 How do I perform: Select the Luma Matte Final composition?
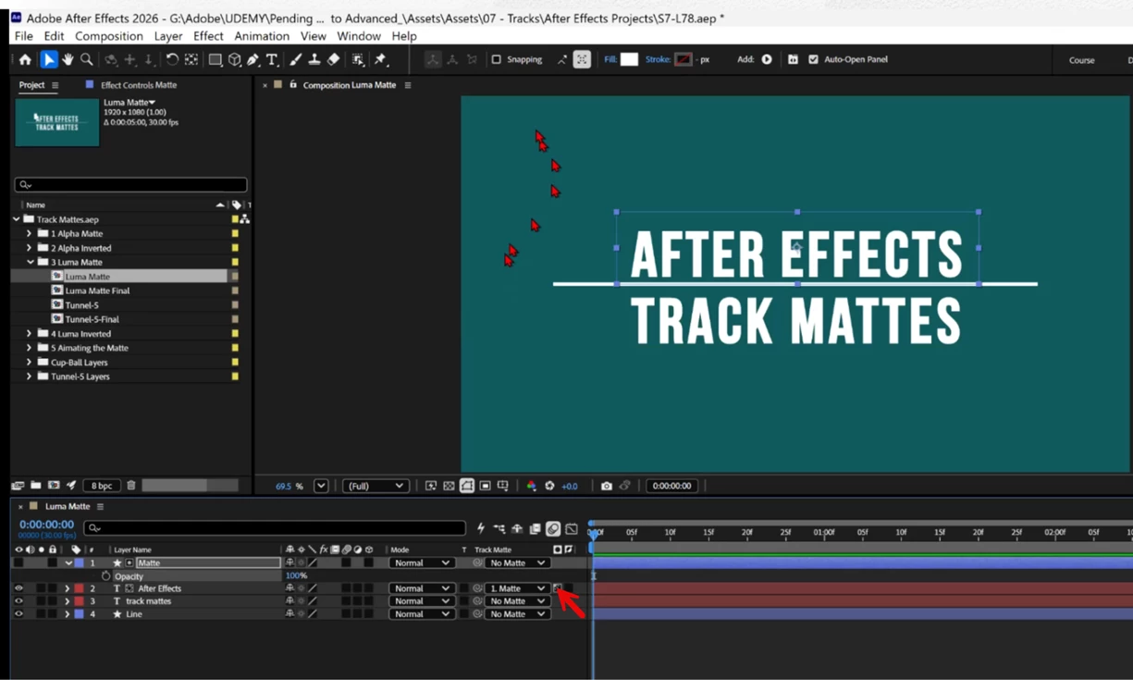point(97,291)
